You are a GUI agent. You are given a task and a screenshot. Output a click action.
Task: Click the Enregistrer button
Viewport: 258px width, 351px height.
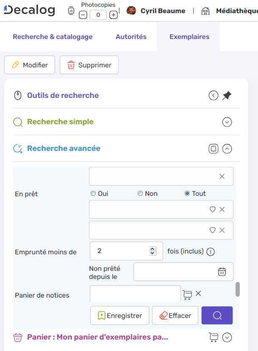click(x=119, y=315)
